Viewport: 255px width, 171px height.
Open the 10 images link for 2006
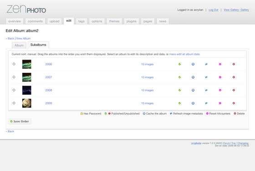[x=148, y=64]
